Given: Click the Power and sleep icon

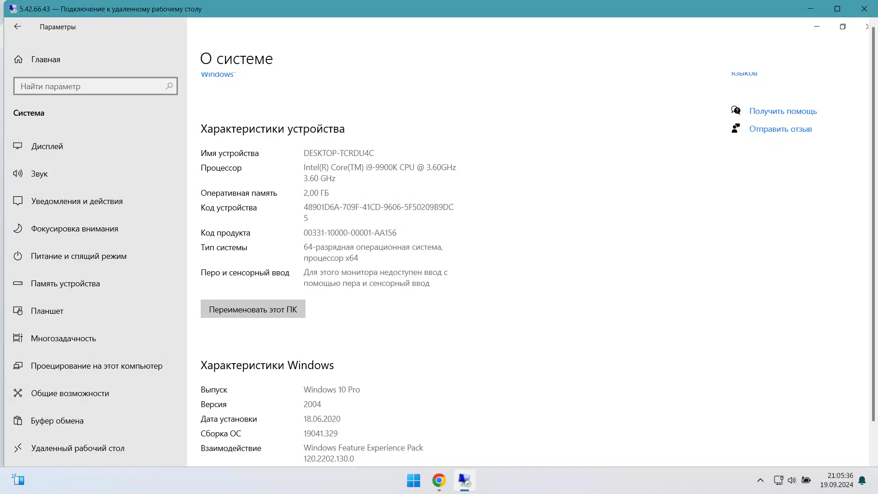Looking at the screenshot, I should point(18,256).
